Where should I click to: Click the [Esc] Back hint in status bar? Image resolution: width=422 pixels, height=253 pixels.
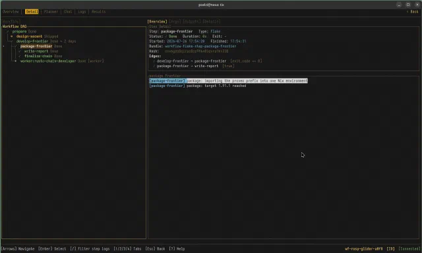click(155, 249)
